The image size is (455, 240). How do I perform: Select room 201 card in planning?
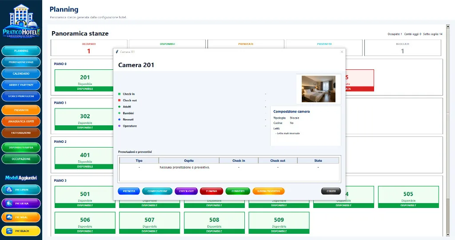coord(84,80)
